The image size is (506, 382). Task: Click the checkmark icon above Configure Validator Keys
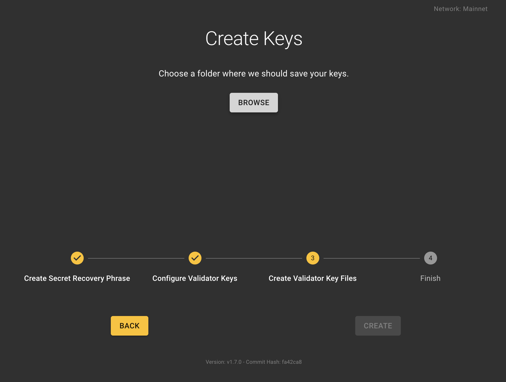195,258
